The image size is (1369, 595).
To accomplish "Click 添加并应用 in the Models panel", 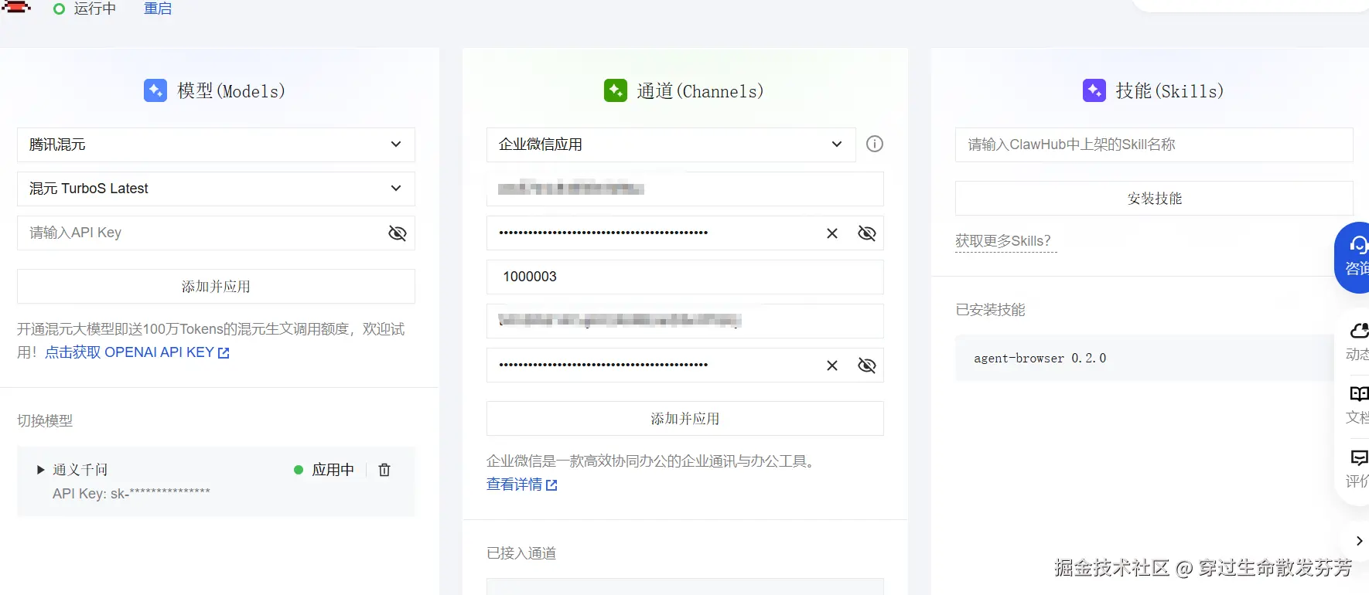I will pos(216,287).
